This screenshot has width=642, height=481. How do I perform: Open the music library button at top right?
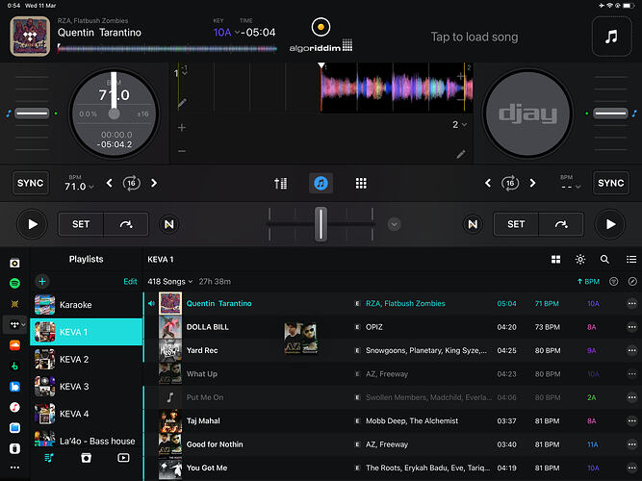[612, 37]
